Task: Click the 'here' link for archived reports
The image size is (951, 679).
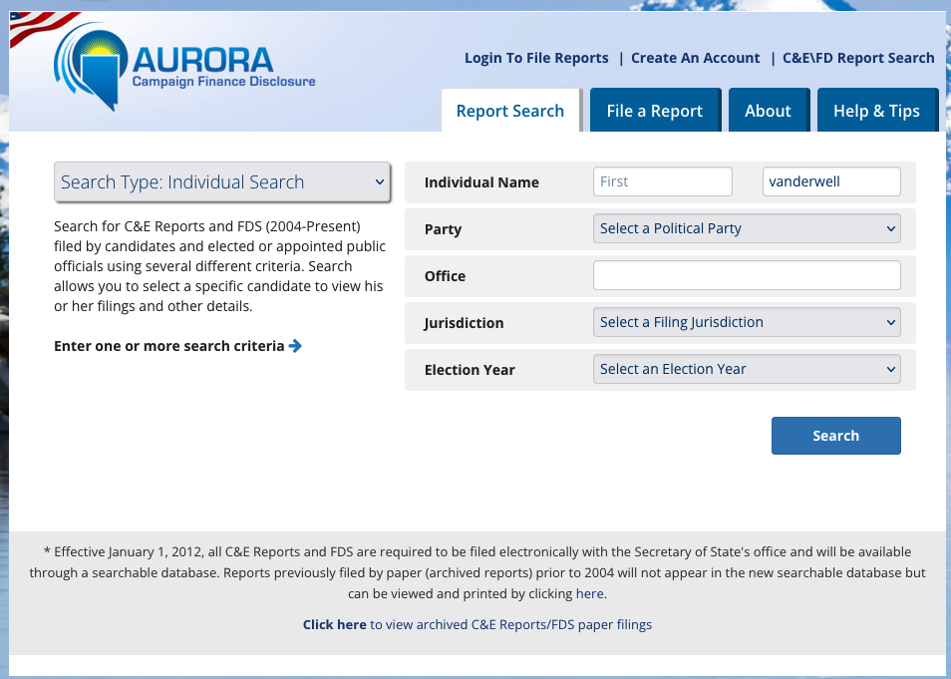Action: [589, 593]
